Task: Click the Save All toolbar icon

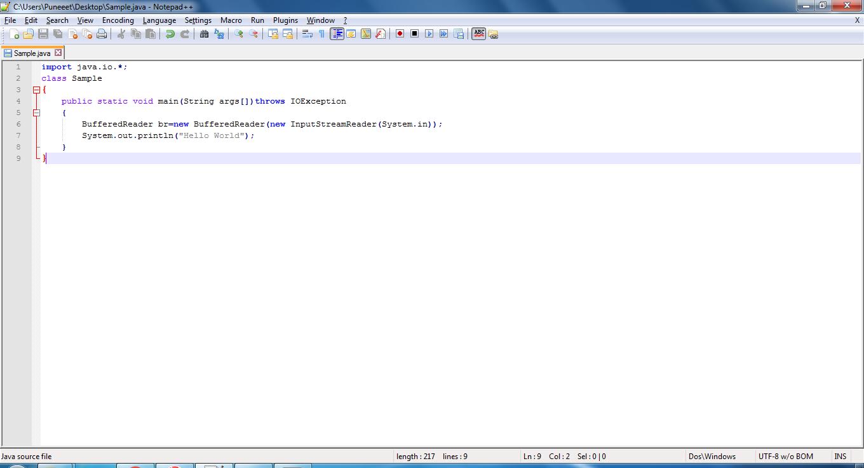Action: coord(58,34)
